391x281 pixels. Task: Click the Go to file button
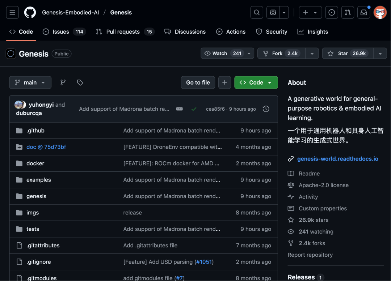198,82
